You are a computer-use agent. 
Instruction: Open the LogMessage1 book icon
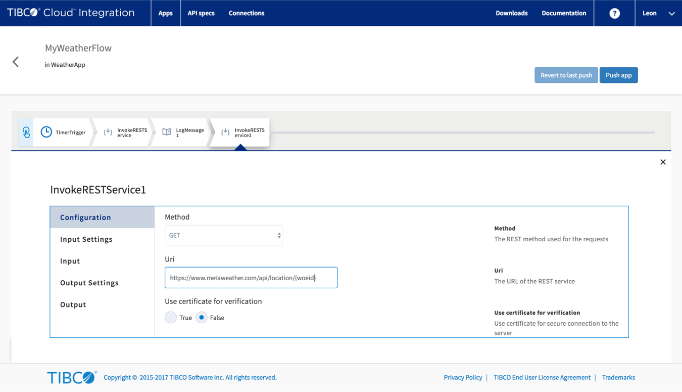coord(167,132)
